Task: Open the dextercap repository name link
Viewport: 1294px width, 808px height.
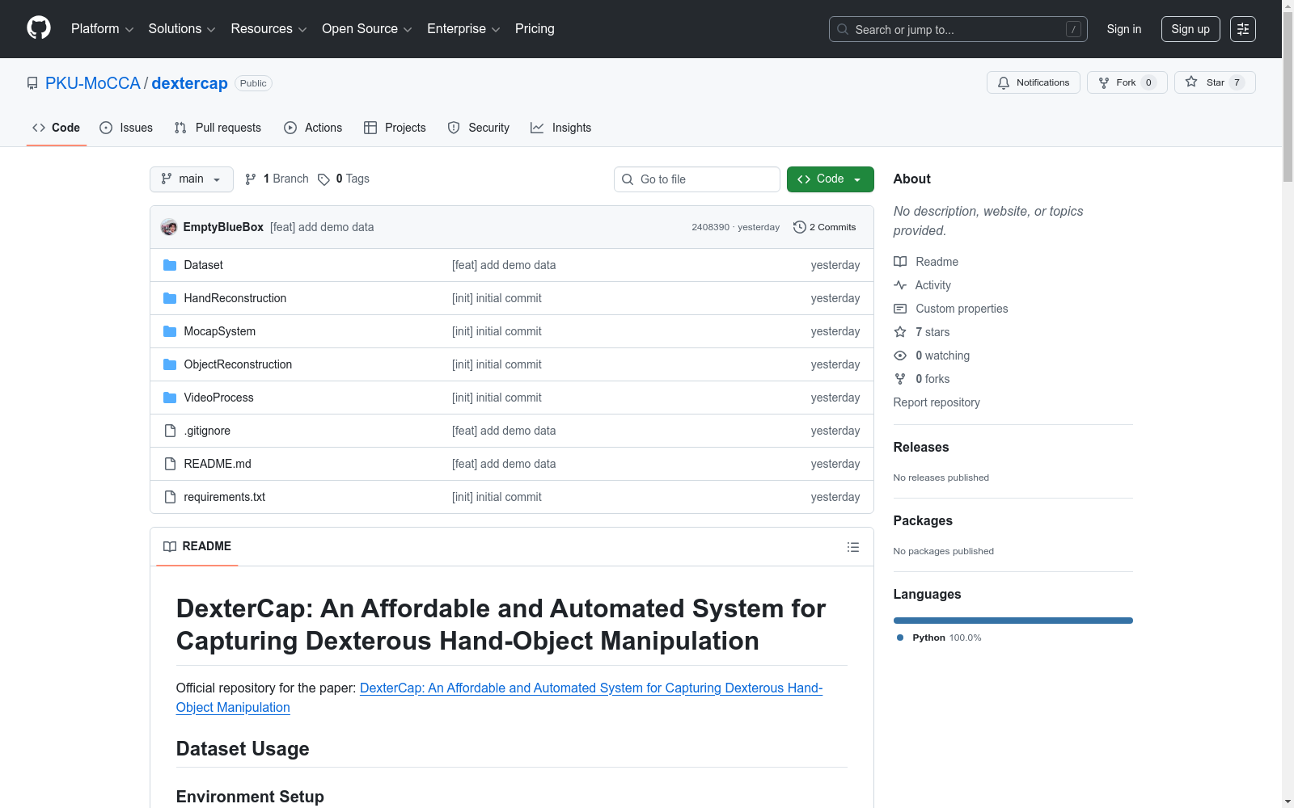Action: click(x=190, y=83)
